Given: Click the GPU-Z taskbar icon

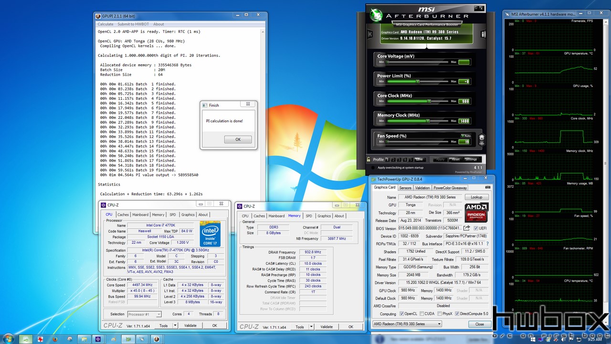Looking at the screenshot, I should (128, 339).
